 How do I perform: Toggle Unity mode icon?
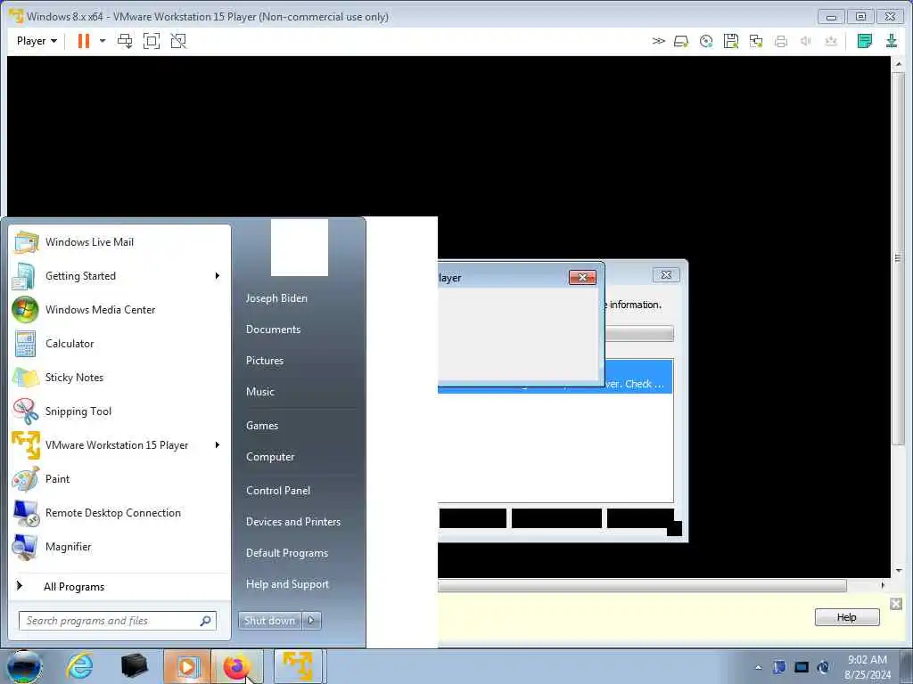pos(178,41)
